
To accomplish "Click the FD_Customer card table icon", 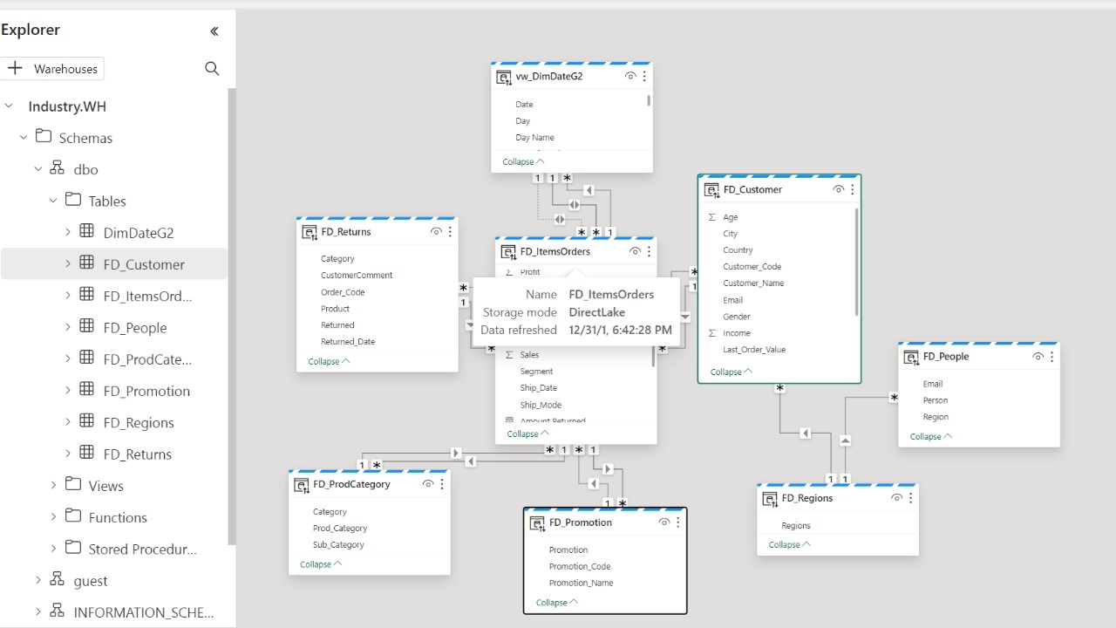I will [711, 189].
